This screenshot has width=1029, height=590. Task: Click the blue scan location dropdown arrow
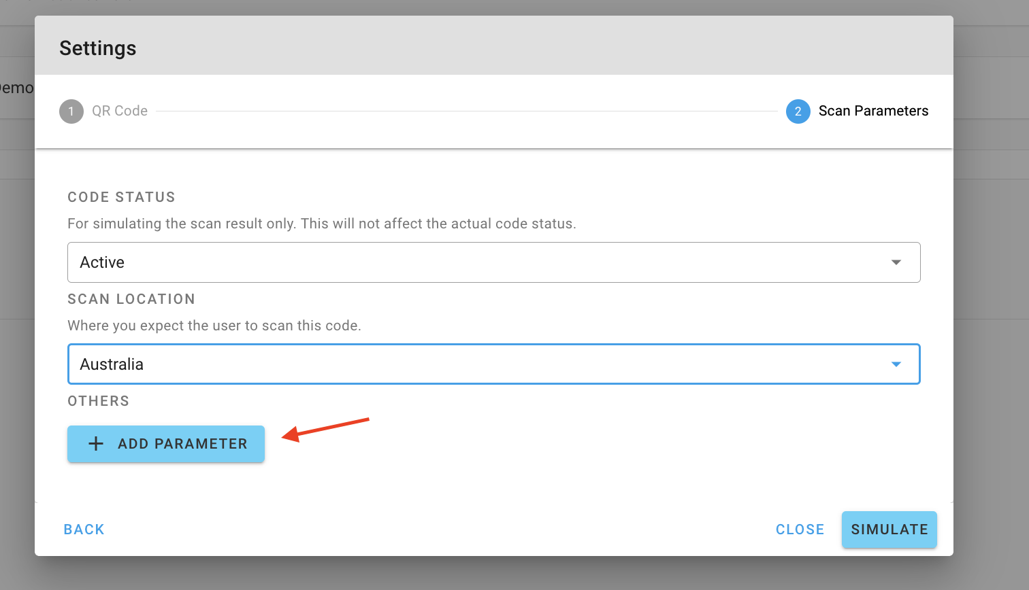tap(896, 364)
